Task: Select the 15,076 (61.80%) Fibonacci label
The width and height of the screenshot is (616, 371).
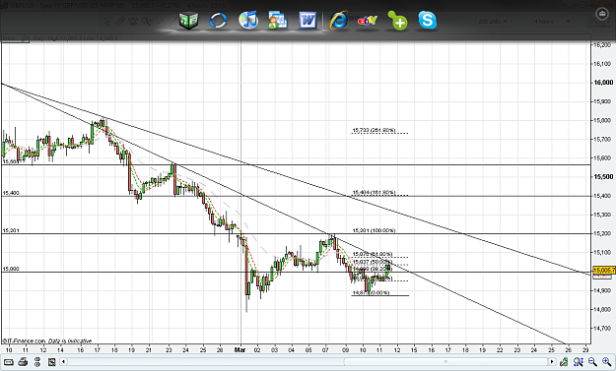Action: point(372,255)
